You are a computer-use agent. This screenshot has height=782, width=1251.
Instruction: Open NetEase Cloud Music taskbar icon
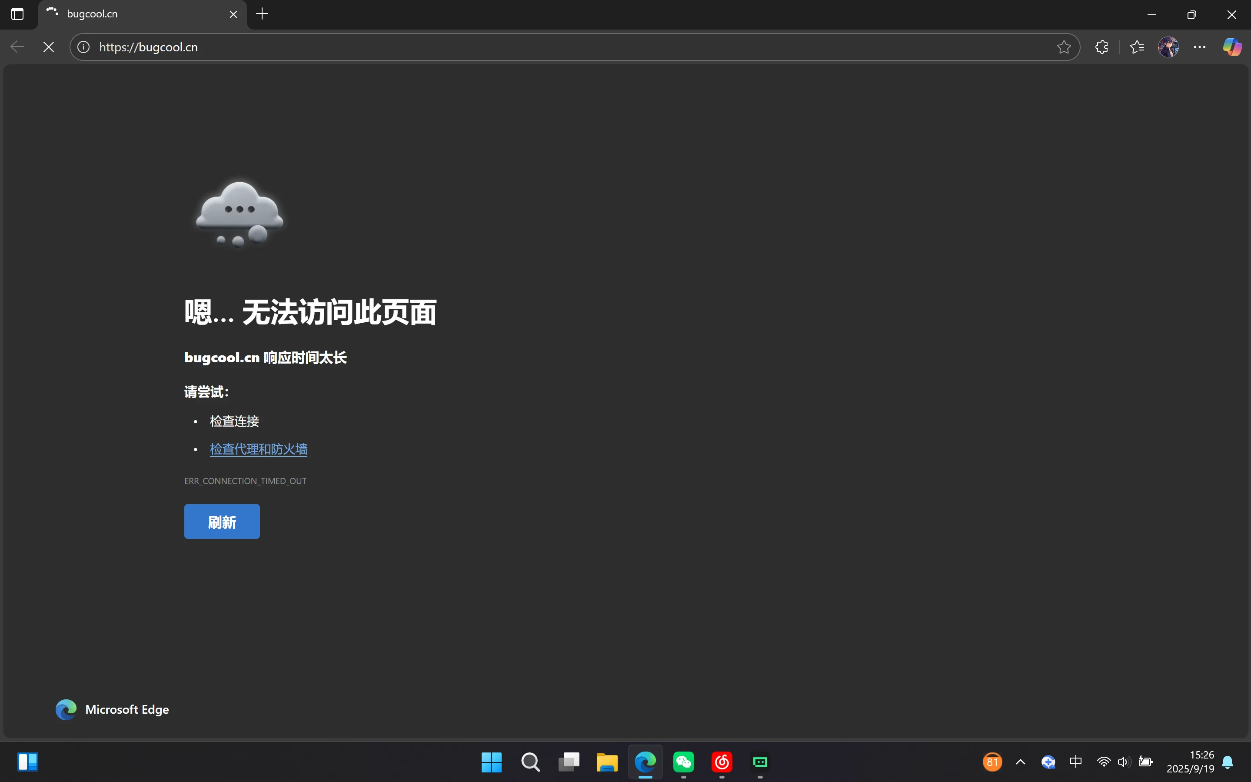[x=722, y=762]
